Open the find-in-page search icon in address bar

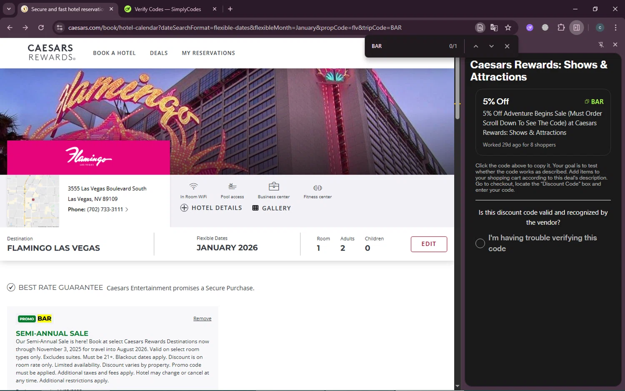coord(480,28)
